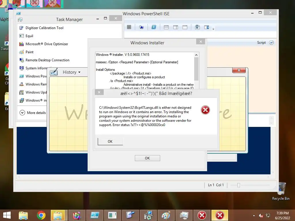Screen dimensions: 295x221
Task: Click the Stop Operation icon in PowerShell ISE toolbar
Action: point(129,27)
